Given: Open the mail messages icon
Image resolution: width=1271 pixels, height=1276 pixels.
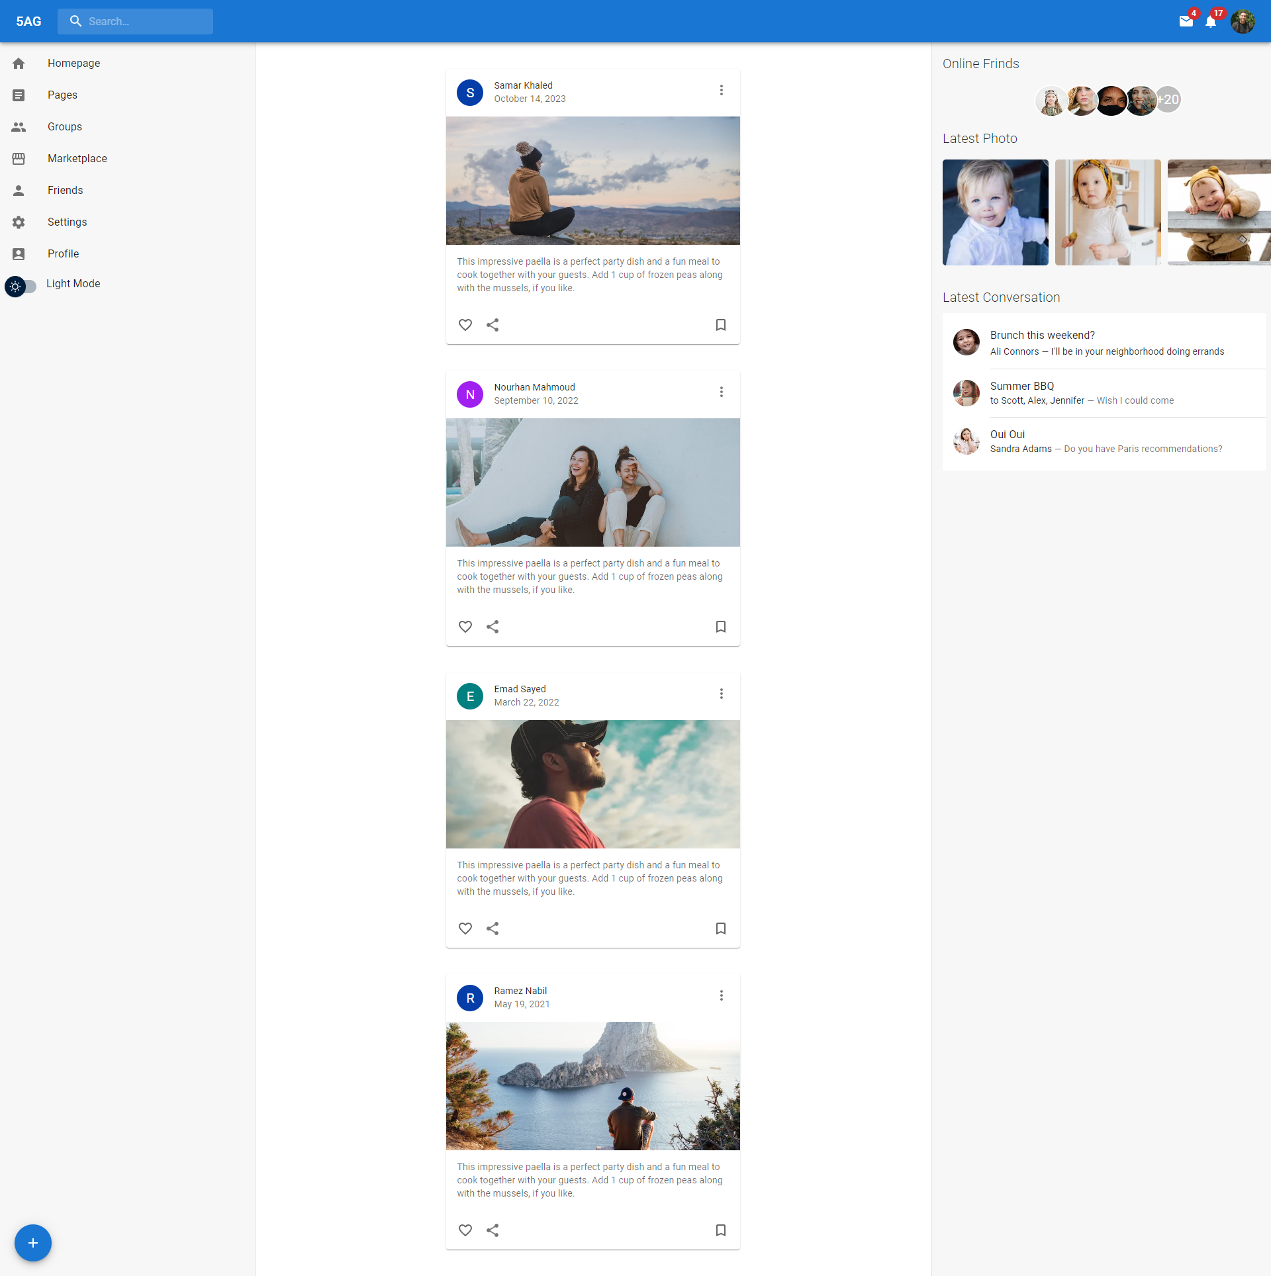Looking at the screenshot, I should (x=1186, y=21).
